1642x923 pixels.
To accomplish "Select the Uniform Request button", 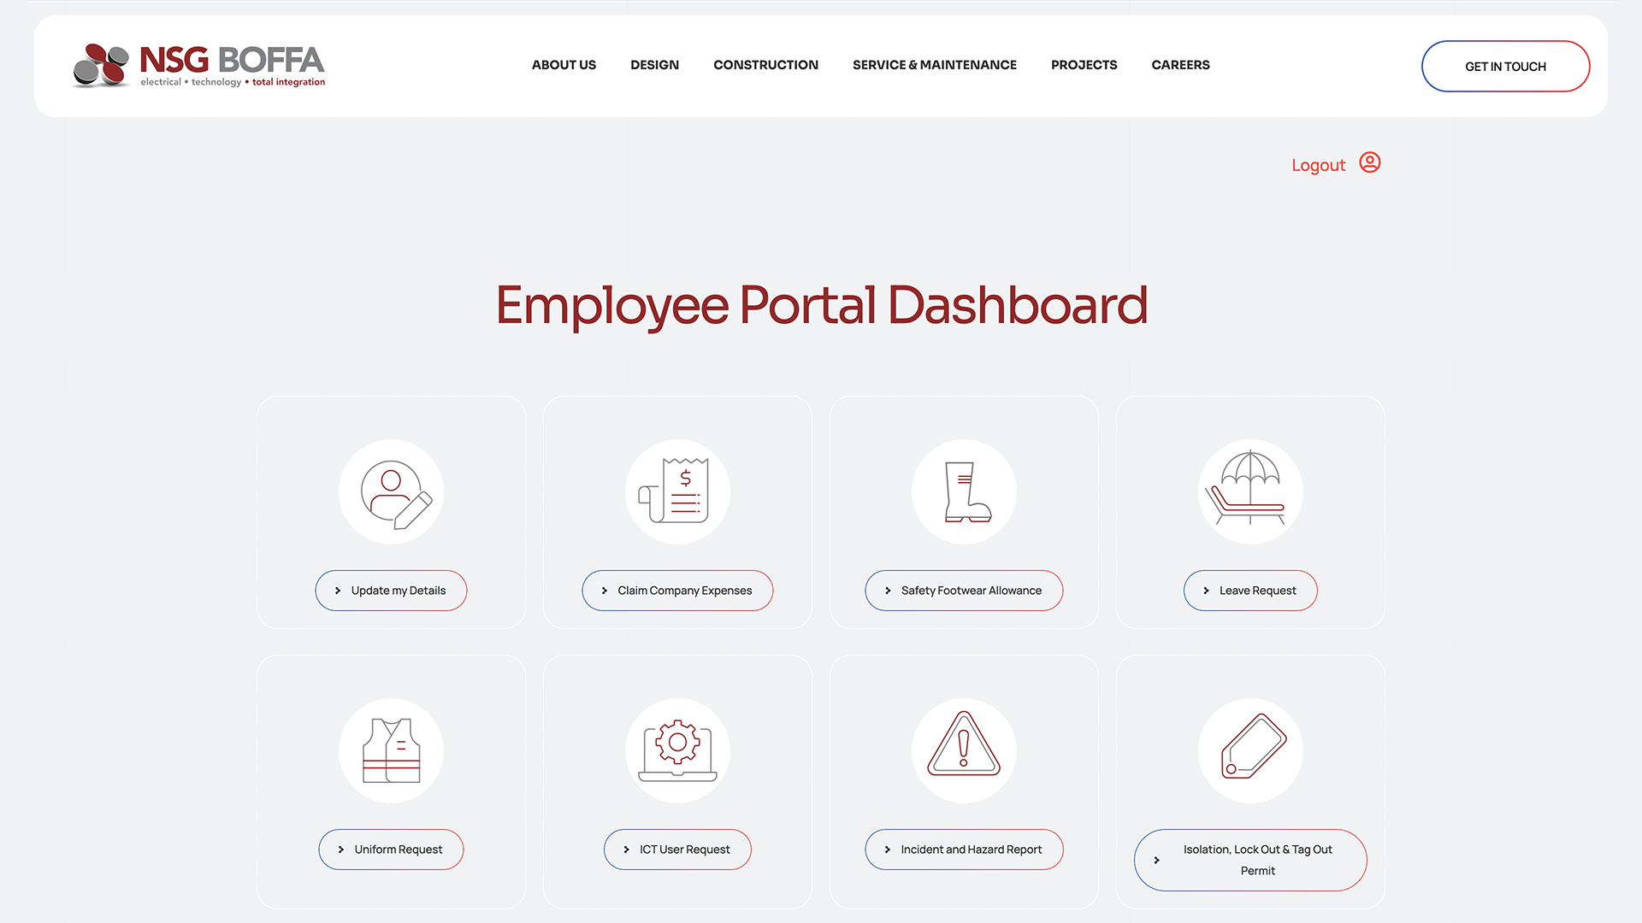I will tap(392, 850).
